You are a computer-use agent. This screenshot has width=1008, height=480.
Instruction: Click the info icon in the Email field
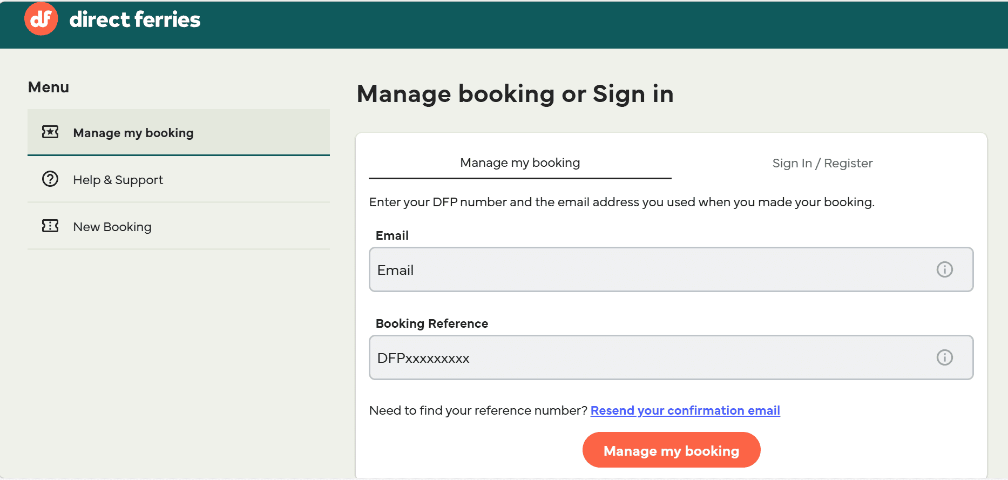click(x=944, y=269)
